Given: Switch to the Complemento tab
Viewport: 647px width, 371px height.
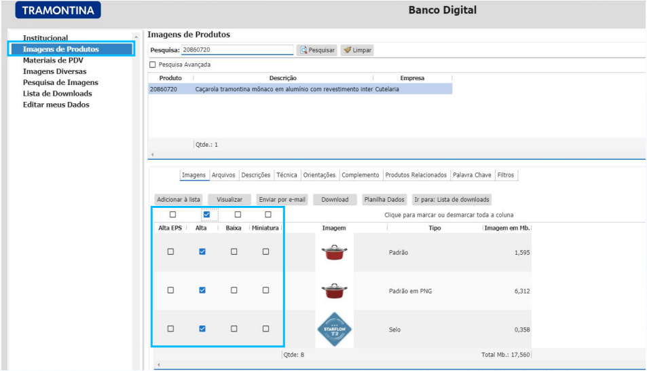Looking at the screenshot, I should [x=361, y=175].
